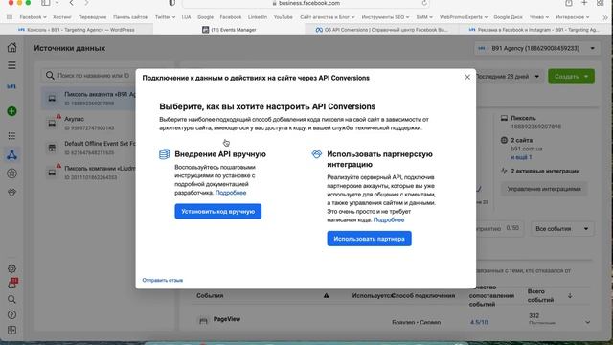Click 'Управление интеграциями' button
This screenshot has height=345, width=613.
544,189
